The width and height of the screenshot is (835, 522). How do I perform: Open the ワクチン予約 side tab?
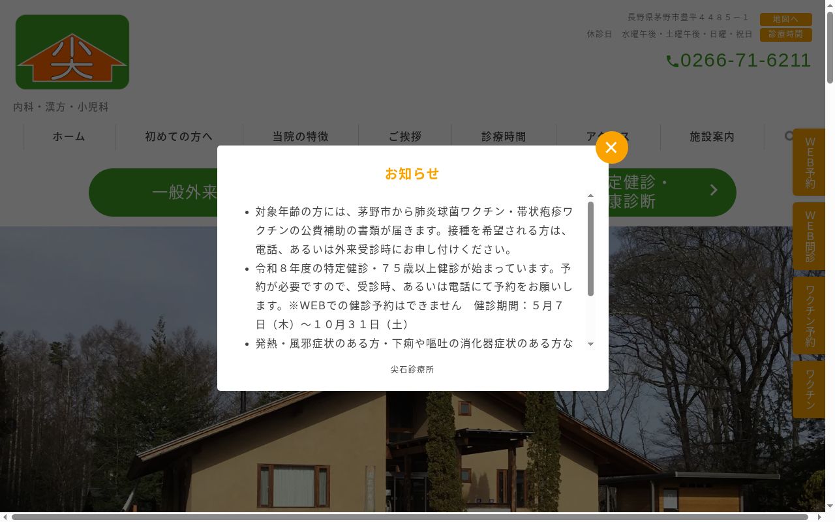click(x=809, y=316)
